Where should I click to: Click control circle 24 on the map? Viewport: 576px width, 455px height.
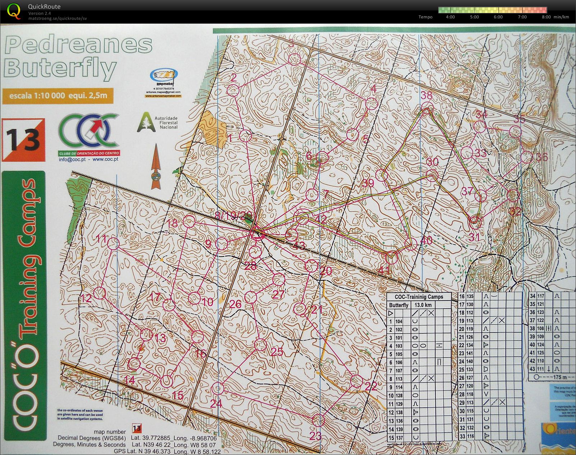217,389
